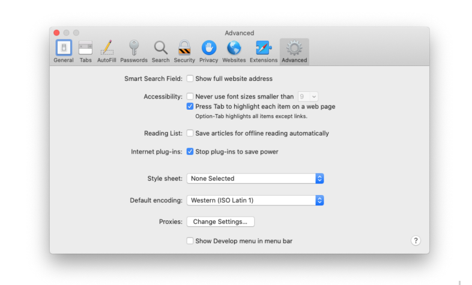Enable Save articles for offline reading

click(190, 133)
